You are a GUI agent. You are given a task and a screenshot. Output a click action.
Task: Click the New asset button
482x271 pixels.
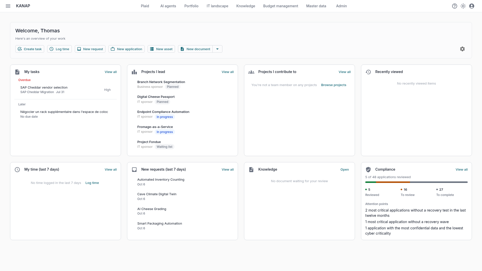(161, 49)
